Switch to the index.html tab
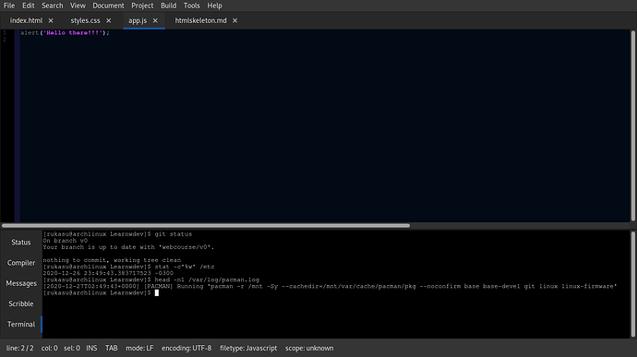637x357 pixels. pos(26,20)
